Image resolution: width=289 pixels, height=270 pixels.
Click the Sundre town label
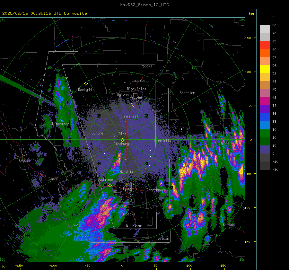click(x=98, y=133)
